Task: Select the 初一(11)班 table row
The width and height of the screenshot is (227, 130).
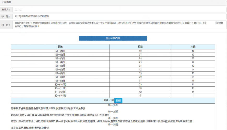Action: (x=113, y=88)
